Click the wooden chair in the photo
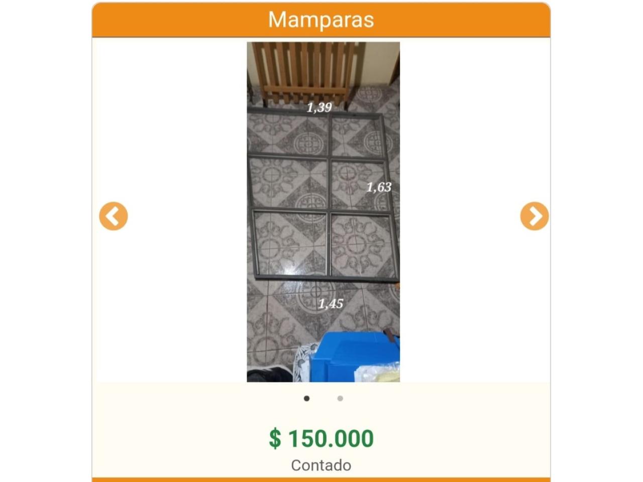The image size is (643, 482). (x=307, y=70)
